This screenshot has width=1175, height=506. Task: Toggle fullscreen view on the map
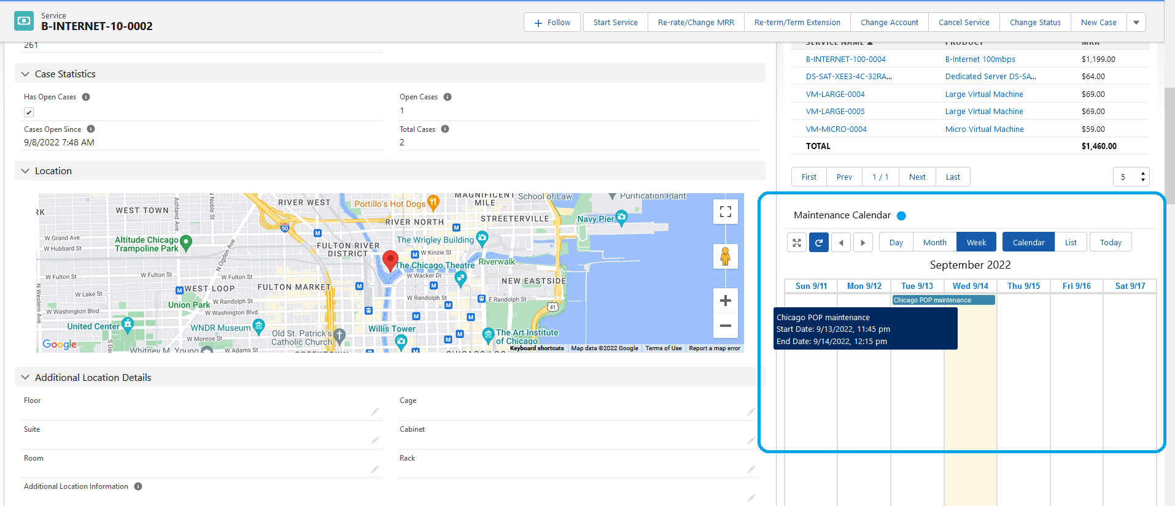[x=725, y=212]
